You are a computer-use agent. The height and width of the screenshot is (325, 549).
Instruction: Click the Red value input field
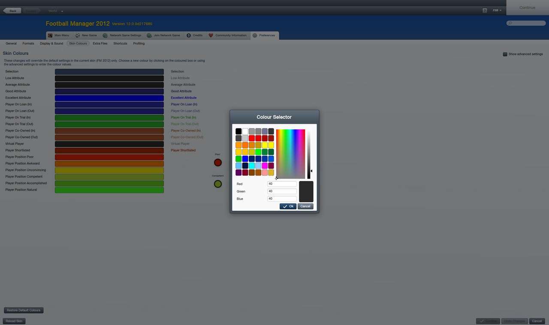[x=282, y=184]
